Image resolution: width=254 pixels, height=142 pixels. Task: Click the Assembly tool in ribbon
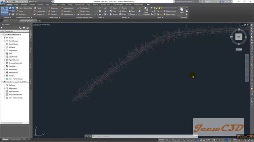[x=66, y=11]
